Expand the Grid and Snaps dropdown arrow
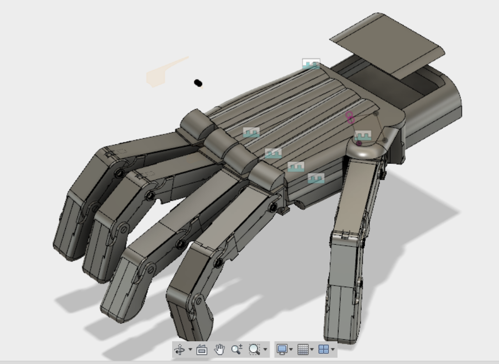The height and width of the screenshot is (364, 499). [x=312, y=349]
